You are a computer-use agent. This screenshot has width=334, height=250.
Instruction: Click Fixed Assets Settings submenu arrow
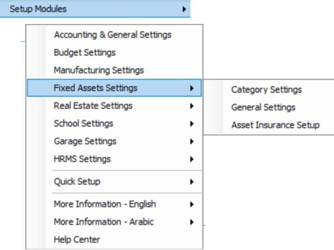(x=192, y=88)
